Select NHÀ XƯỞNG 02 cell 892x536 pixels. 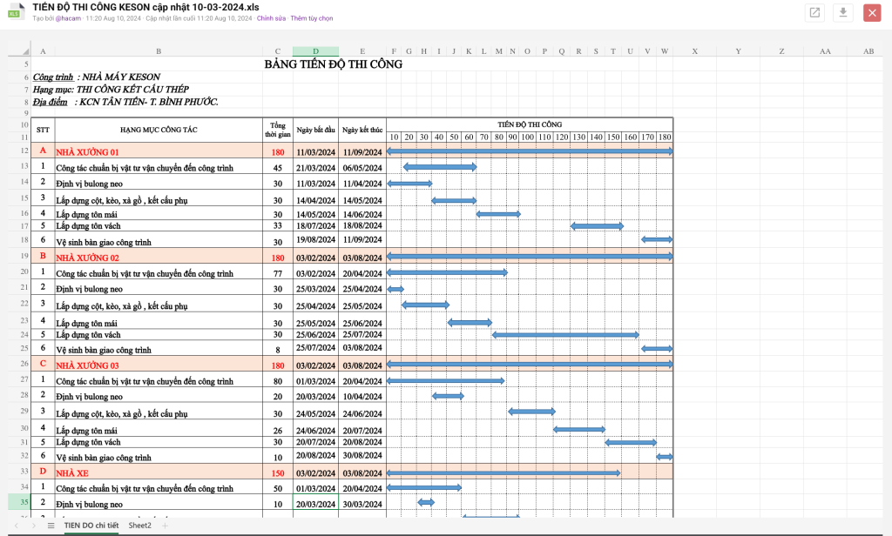(159, 257)
